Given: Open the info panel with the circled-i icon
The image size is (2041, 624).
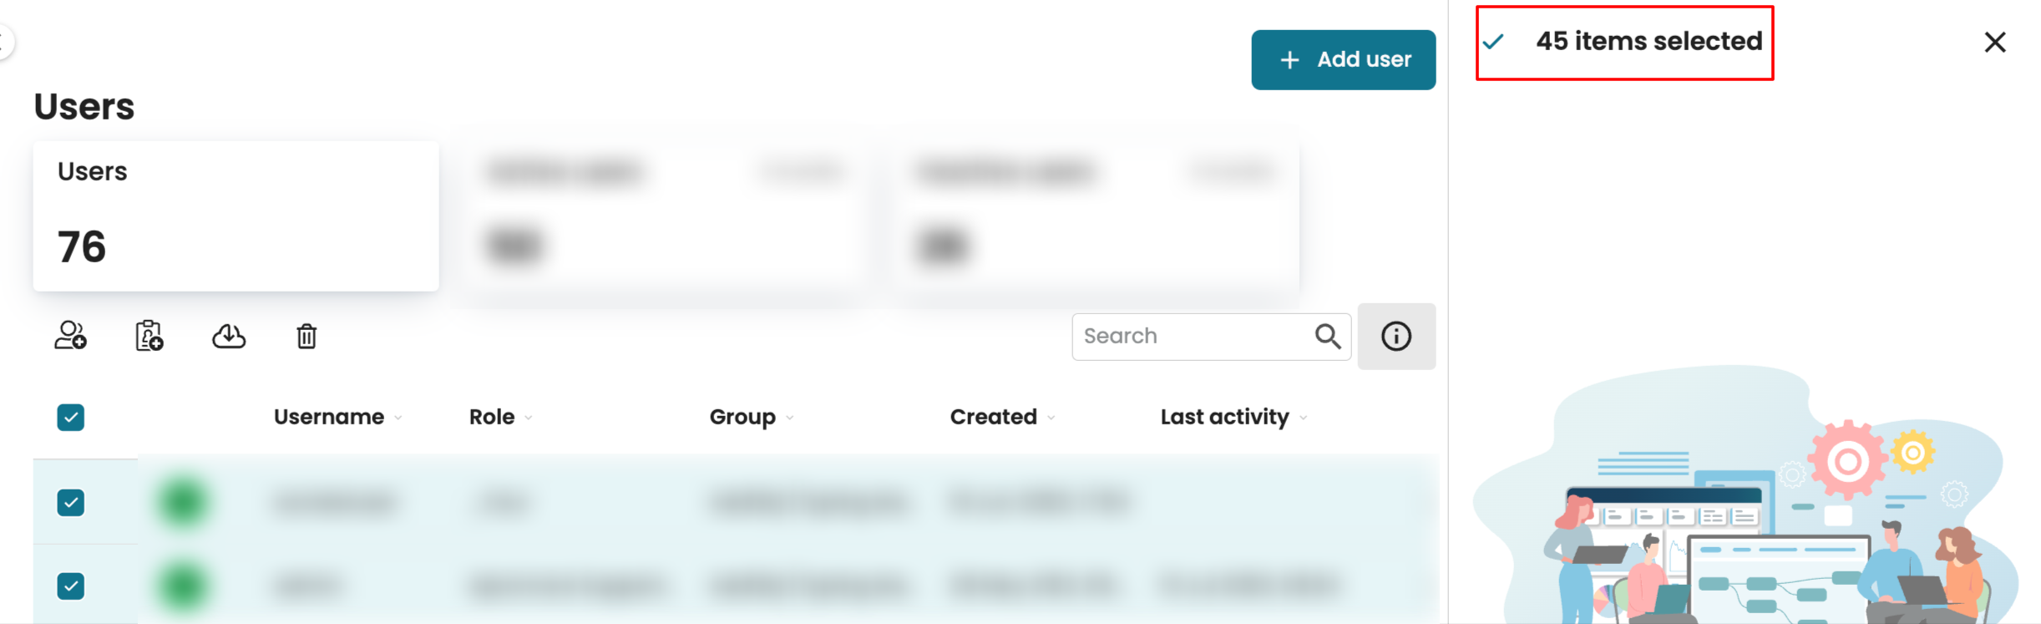Looking at the screenshot, I should [x=1396, y=337].
